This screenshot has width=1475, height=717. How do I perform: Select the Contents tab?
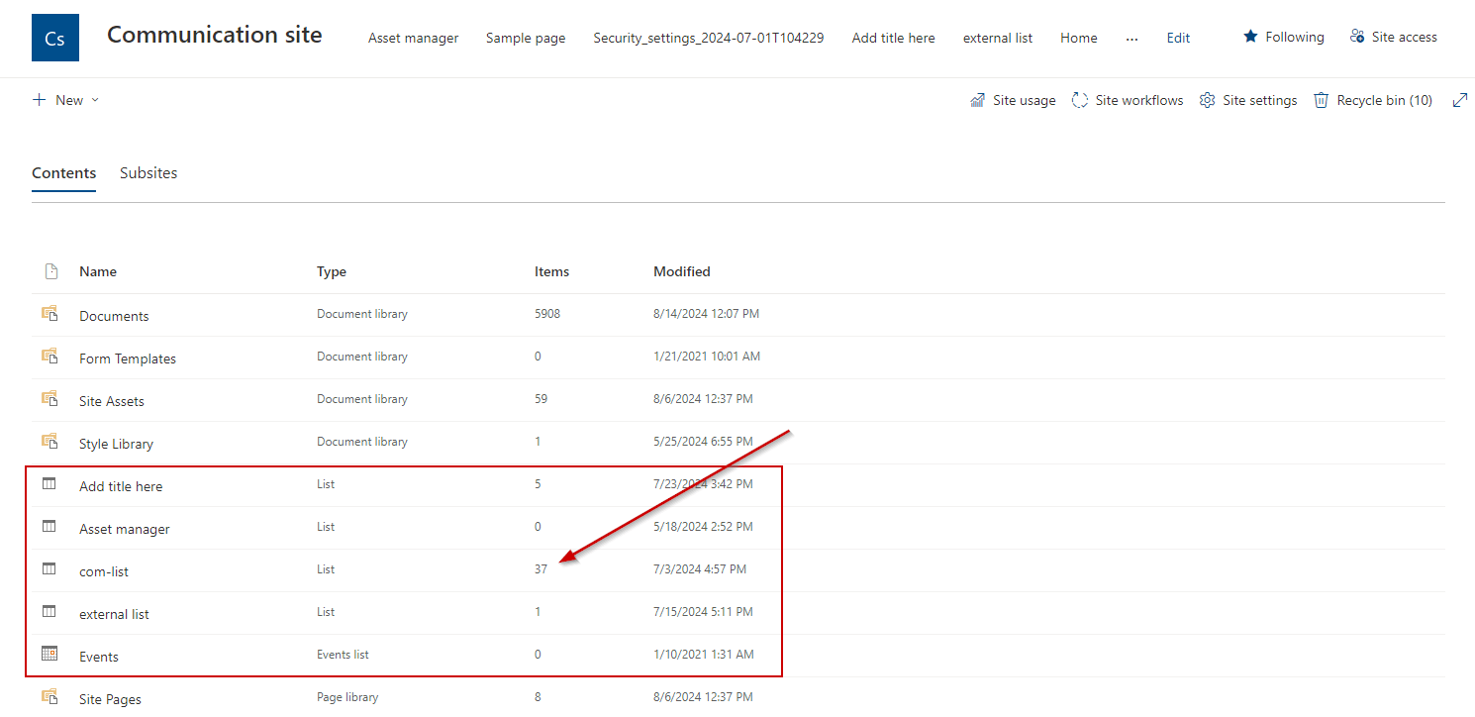[63, 172]
